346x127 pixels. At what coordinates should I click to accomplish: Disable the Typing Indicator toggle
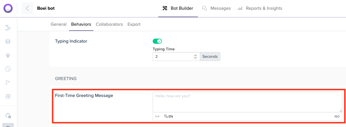pyautogui.click(x=157, y=41)
